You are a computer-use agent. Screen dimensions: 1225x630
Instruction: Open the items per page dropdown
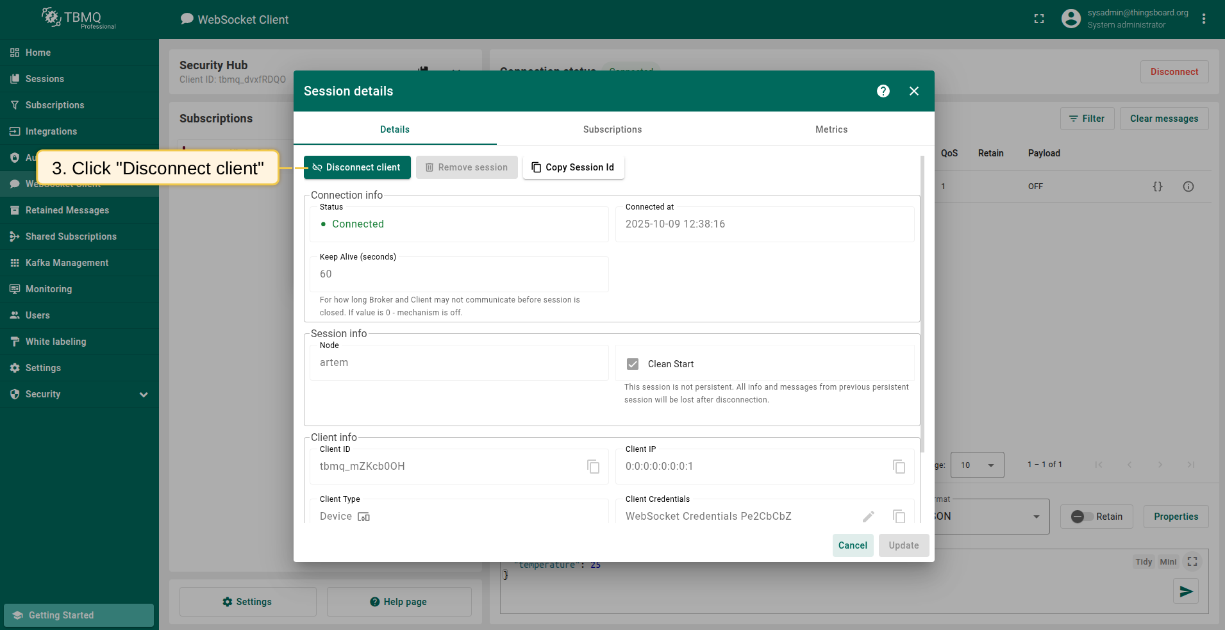click(977, 465)
